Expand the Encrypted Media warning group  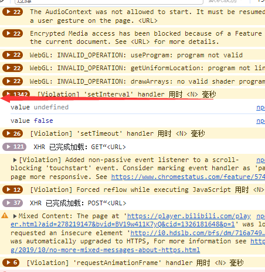tap(12, 33)
